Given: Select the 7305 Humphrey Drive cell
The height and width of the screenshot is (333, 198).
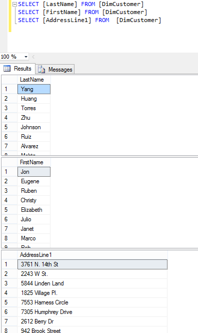Looking at the screenshot, I should point(92,312).
